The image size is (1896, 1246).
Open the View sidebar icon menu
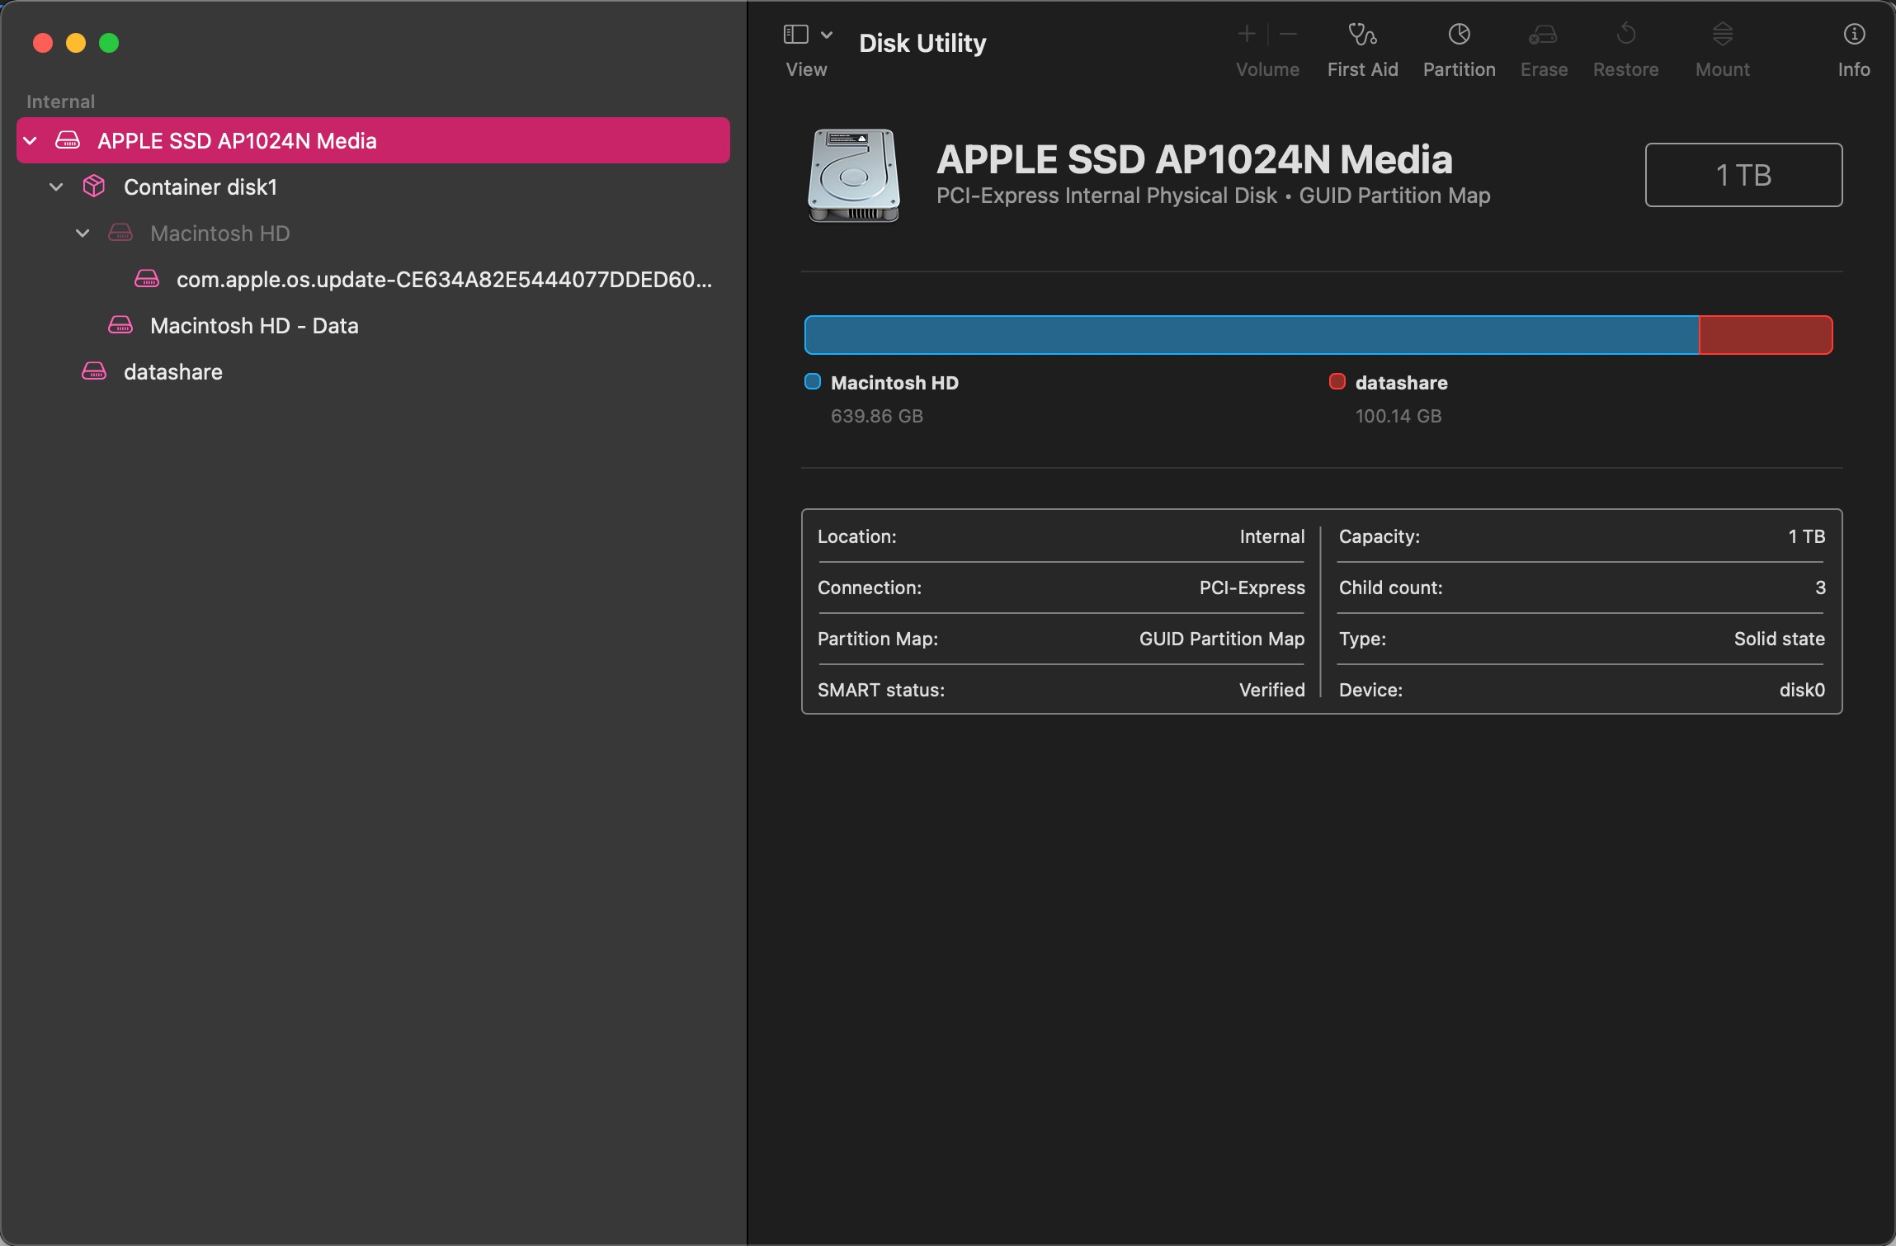click(x=795, y=35)
